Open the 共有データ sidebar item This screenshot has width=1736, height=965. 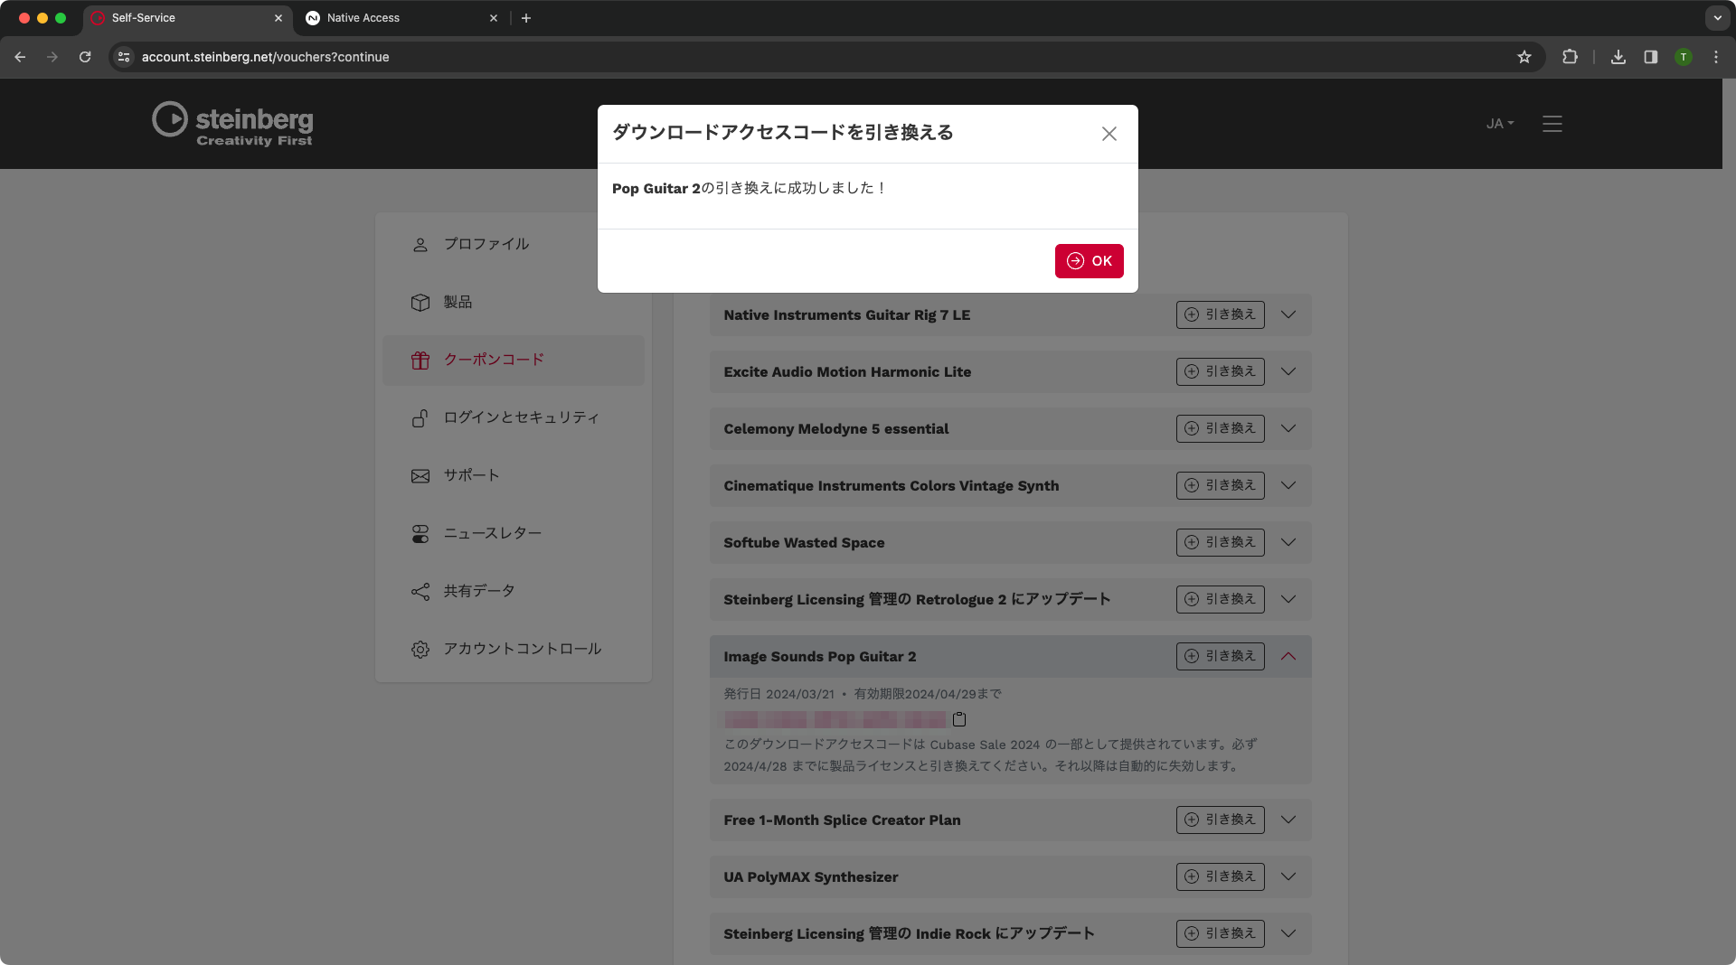(514, 591)
